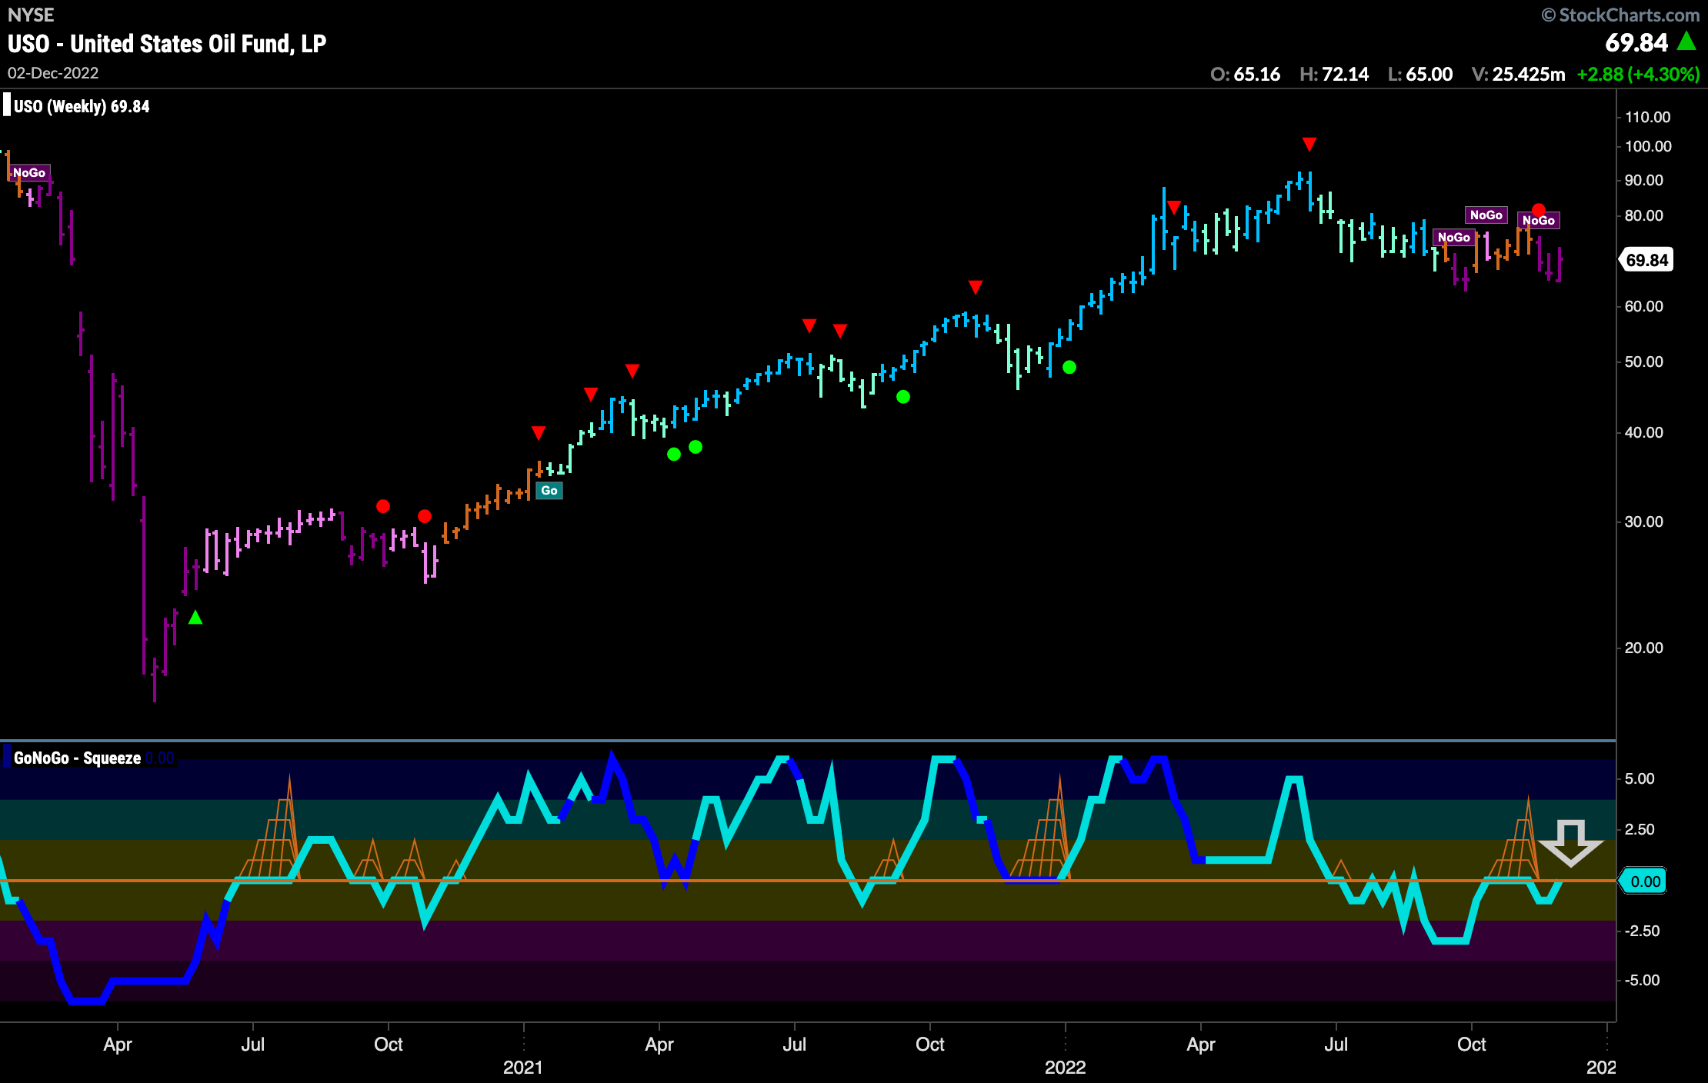Image resolution: width=1708 pixels, height=1083 pixels.
Task: Click the red down triangle at June 2022 peak
Action: point(1309,145)
